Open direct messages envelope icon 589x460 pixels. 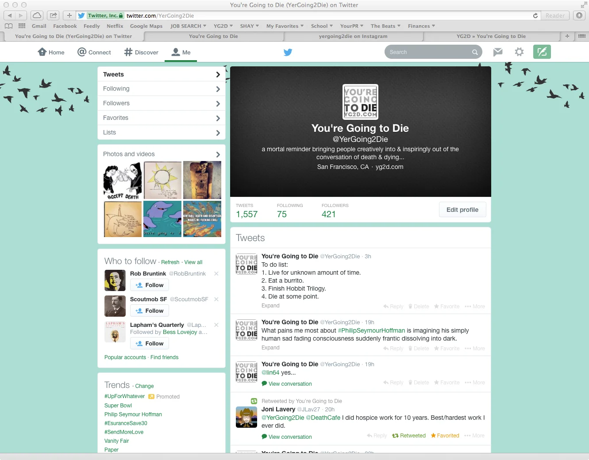498,52
